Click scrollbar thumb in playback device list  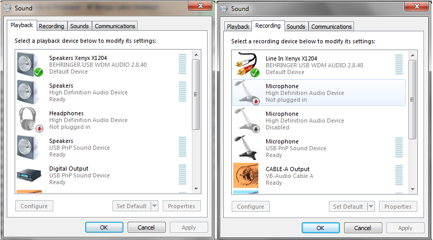tap(196, 94)
